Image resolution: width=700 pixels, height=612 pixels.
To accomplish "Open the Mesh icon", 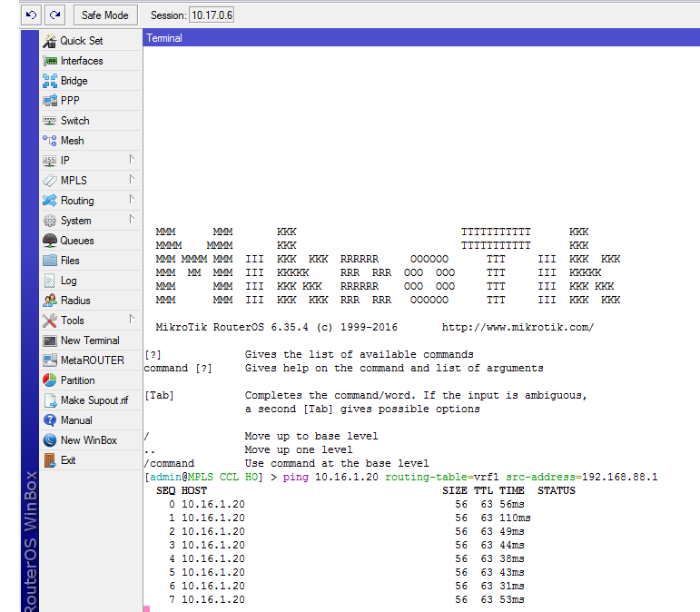I will 50,141.
